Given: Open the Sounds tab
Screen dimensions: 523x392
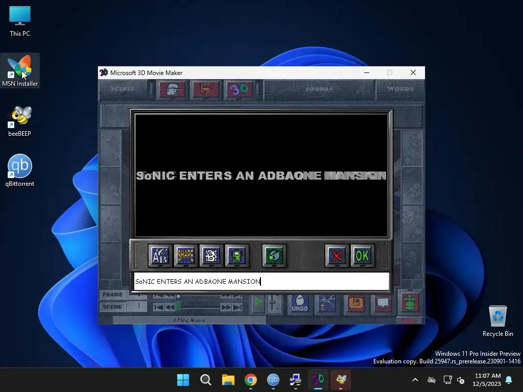Looking at the screenshot, I should [x=319, y=89].
